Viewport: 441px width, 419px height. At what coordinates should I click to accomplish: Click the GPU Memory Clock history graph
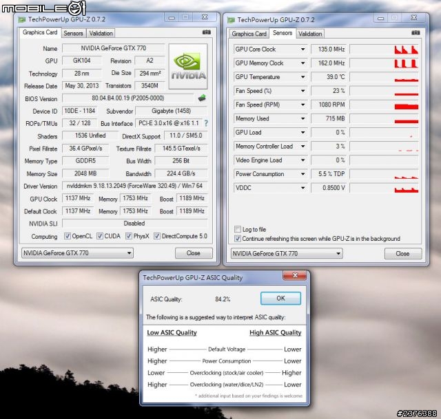pos(384,63)
